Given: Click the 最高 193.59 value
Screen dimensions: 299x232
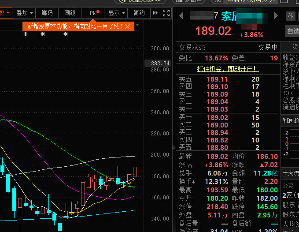Looking at the screenshot, I should click(x=218, y=190).
